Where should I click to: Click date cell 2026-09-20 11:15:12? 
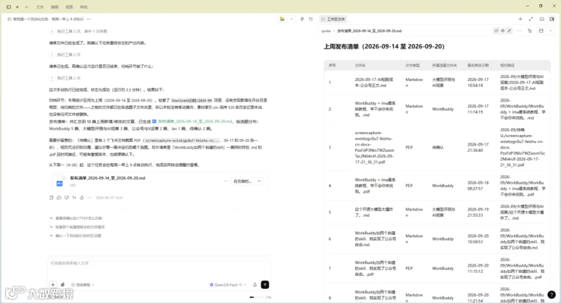point(477,268)
